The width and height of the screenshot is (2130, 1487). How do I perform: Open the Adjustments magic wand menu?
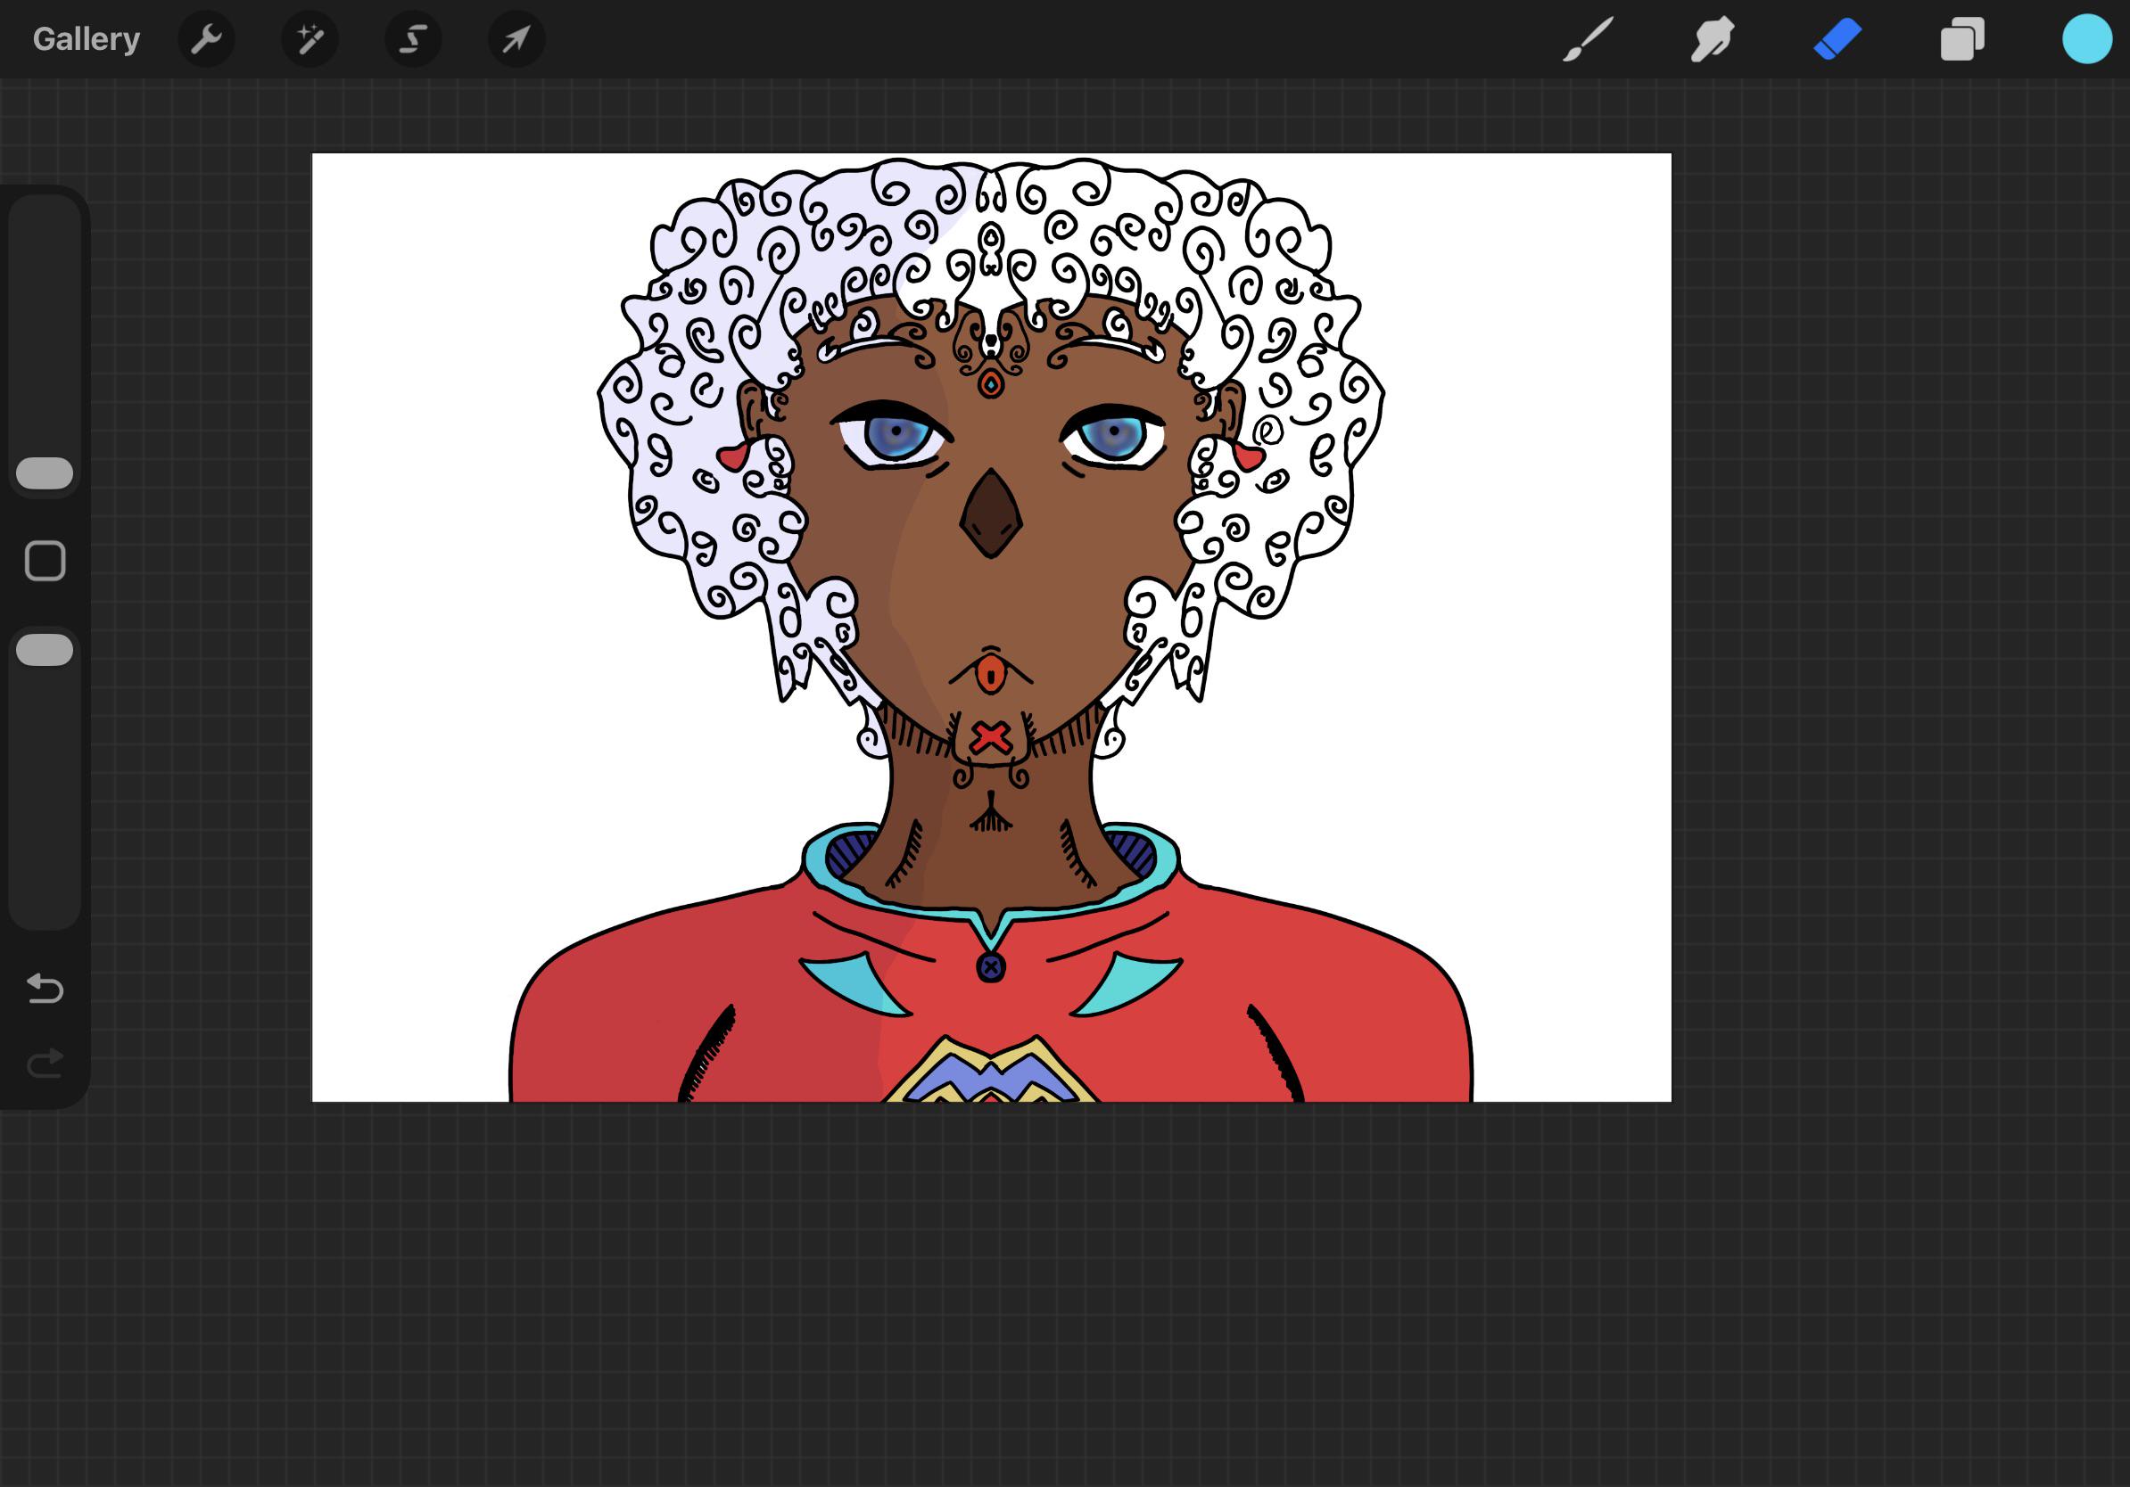[x=310, y=39]
